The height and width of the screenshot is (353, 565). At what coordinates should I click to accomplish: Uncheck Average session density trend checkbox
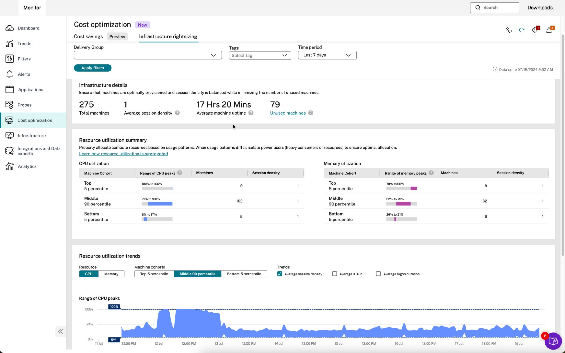coord(280,274)
